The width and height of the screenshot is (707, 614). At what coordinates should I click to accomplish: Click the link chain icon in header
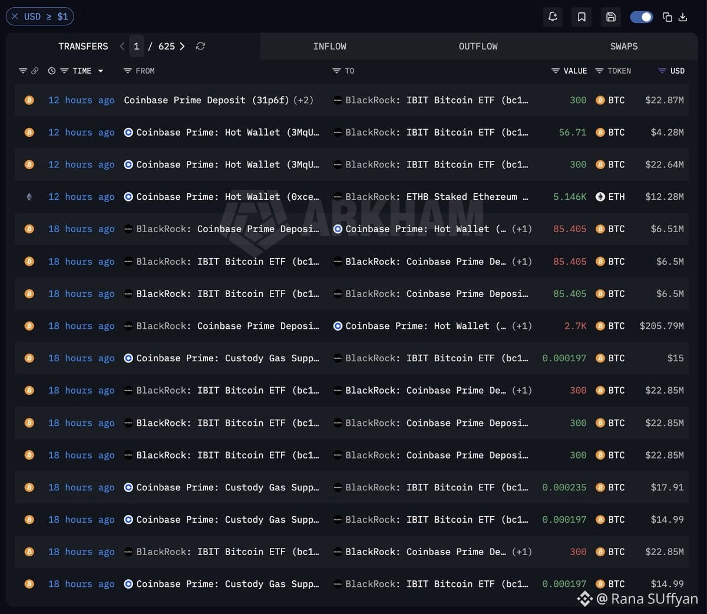click(35, 71)
